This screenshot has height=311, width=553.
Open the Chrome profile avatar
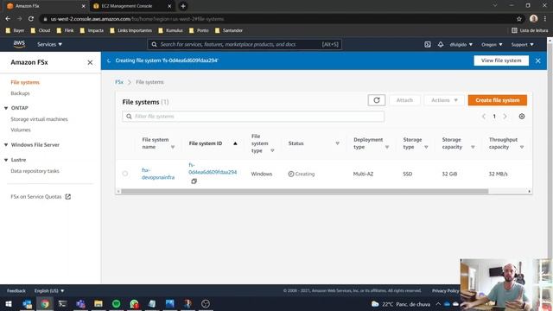coord(533,19)
